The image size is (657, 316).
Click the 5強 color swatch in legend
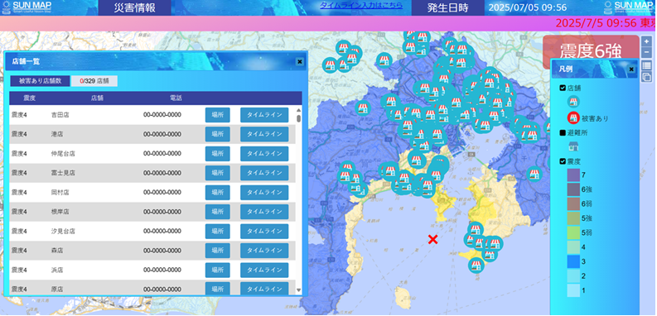point(573,218)
